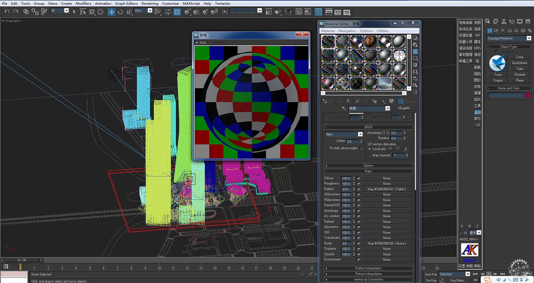534x283 pixels.
Task: Open the Modifiers menu
Action: pos(83,4)
